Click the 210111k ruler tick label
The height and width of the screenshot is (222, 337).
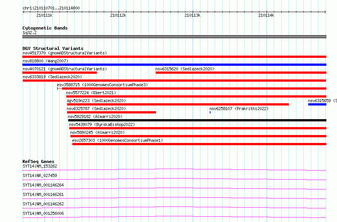point(44,15)
